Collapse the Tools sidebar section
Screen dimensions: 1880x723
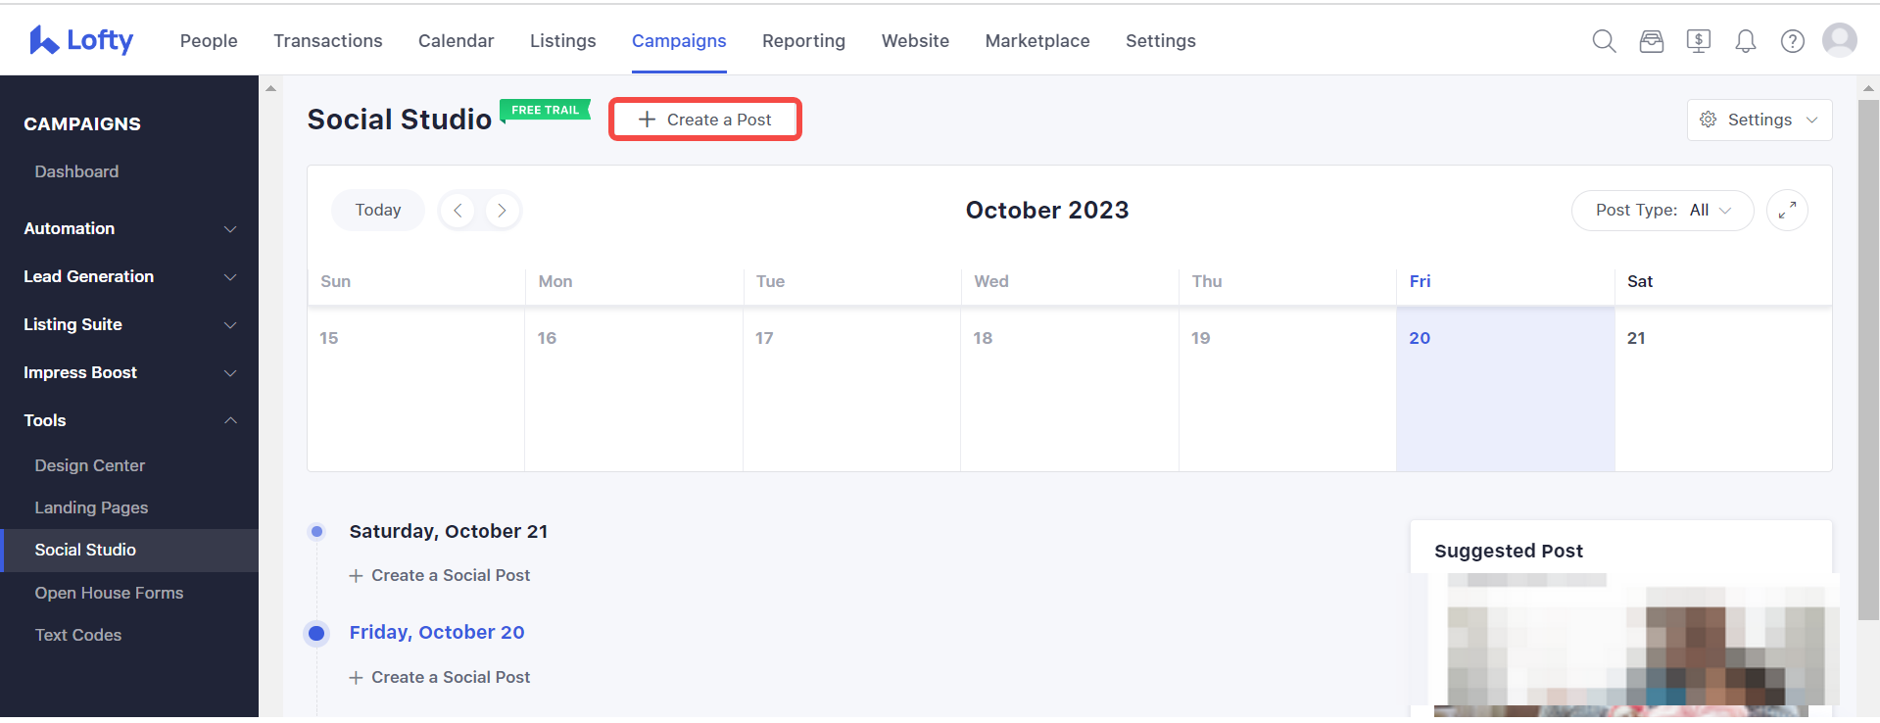tap(129, 420)
